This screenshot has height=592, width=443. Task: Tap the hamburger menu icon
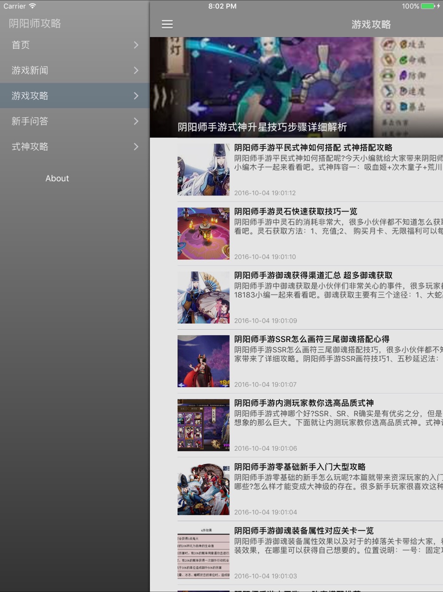pos(167,24)
